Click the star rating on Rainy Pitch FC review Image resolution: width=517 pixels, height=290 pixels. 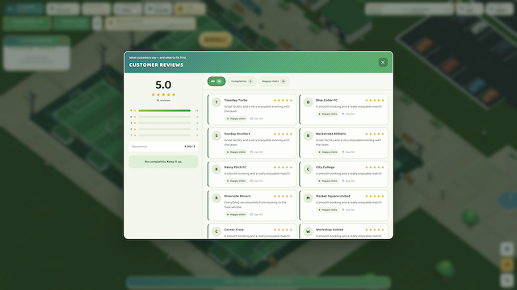point(283,168)
